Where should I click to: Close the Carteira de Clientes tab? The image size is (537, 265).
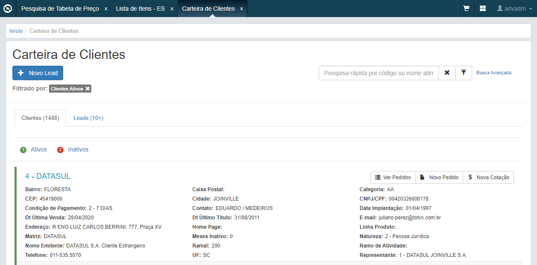[x=241, y=9]
